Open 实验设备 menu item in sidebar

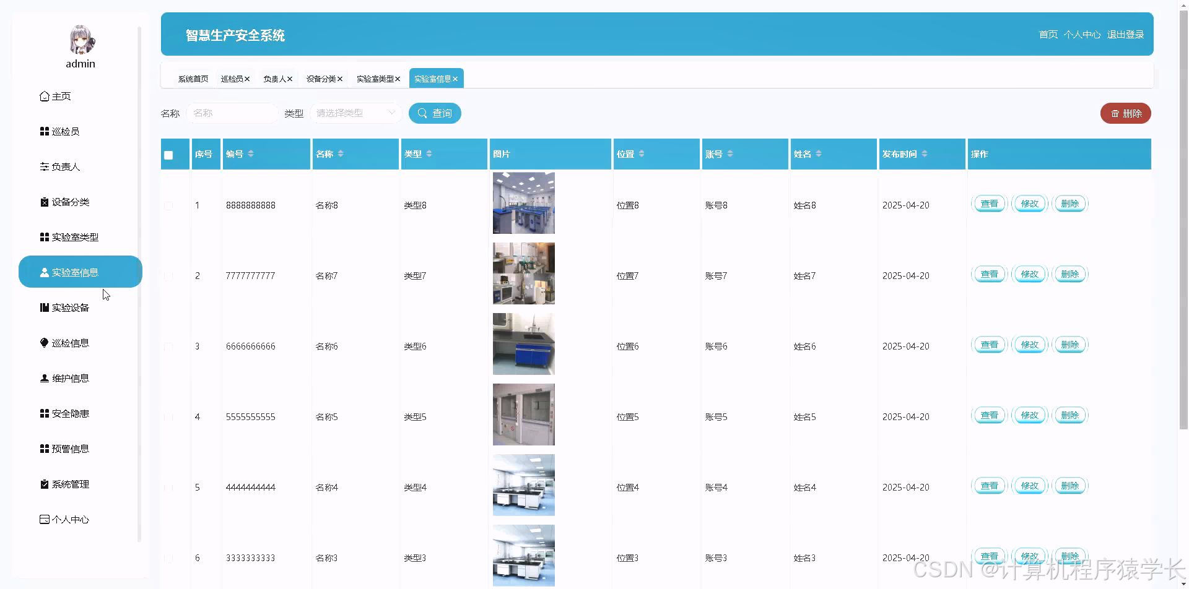(x=81, y=307)
